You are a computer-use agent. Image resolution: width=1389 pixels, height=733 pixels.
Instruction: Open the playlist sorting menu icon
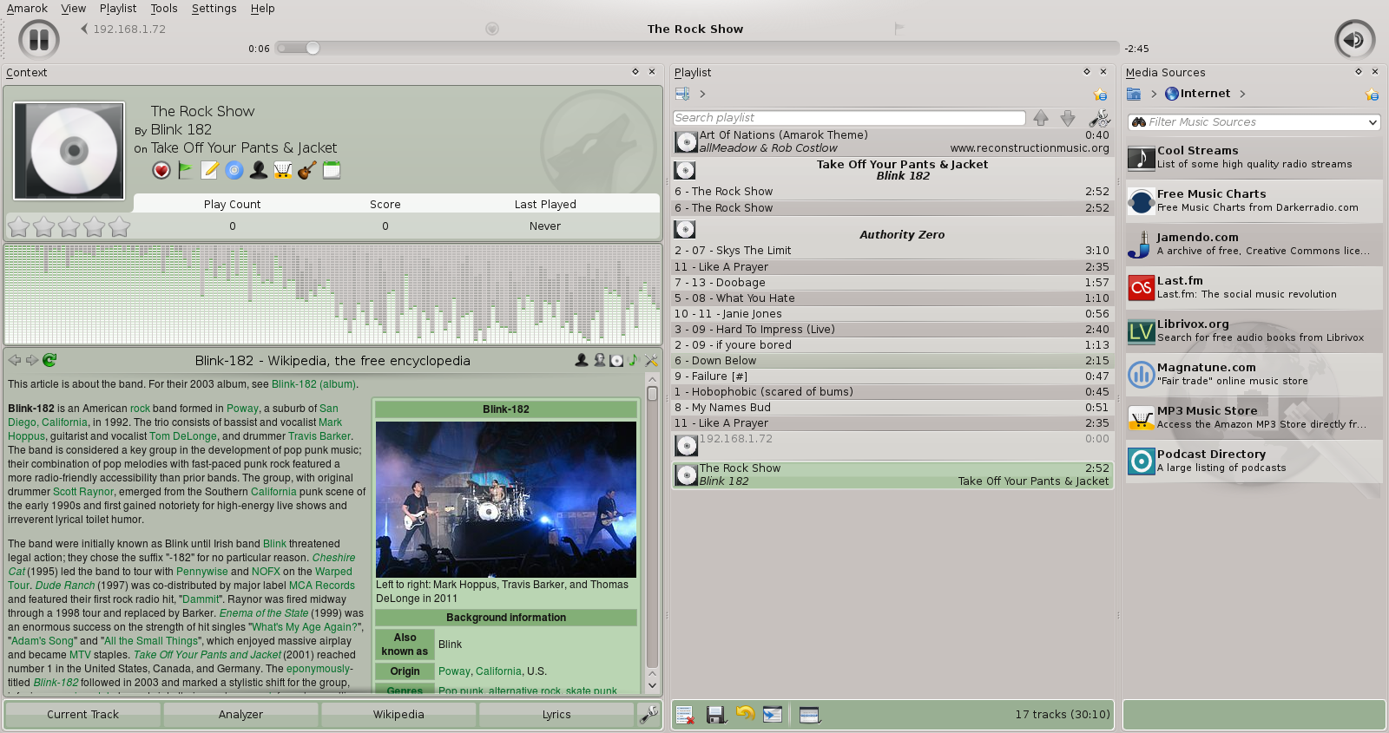point(682,94)
